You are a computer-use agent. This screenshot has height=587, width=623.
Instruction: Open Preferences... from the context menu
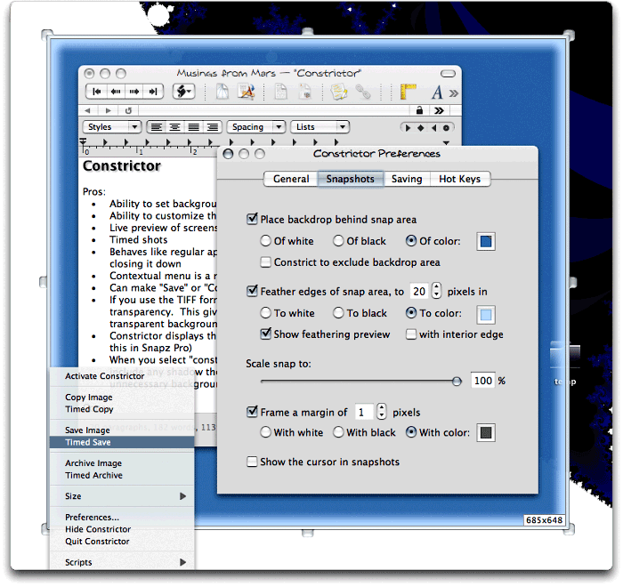[122, 518]
